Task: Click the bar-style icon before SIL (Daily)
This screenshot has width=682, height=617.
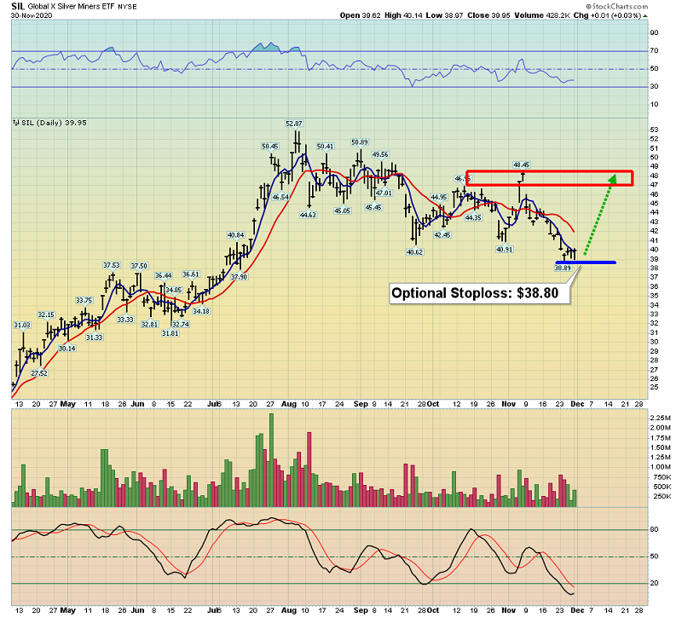Action: [16, 123]
